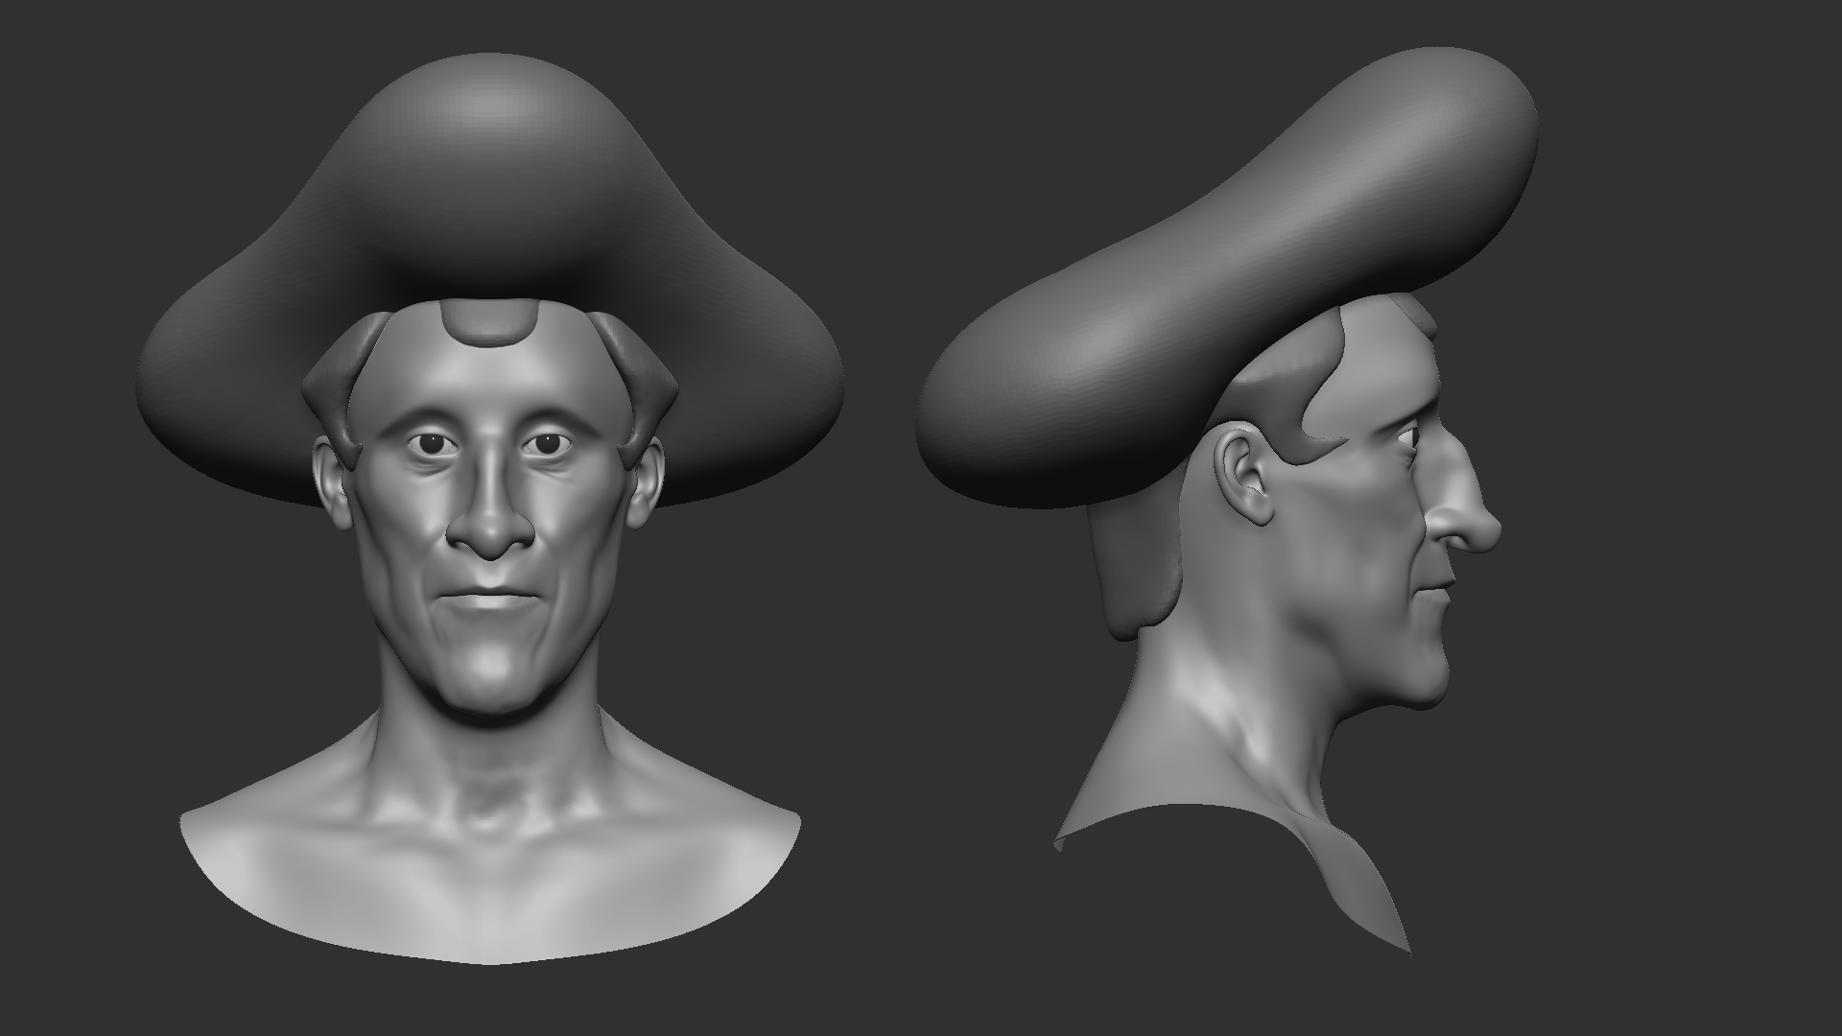Click the front-view model's right-side eye
This screenshot has height=1036, width=1842.
[x=546, y=443]
